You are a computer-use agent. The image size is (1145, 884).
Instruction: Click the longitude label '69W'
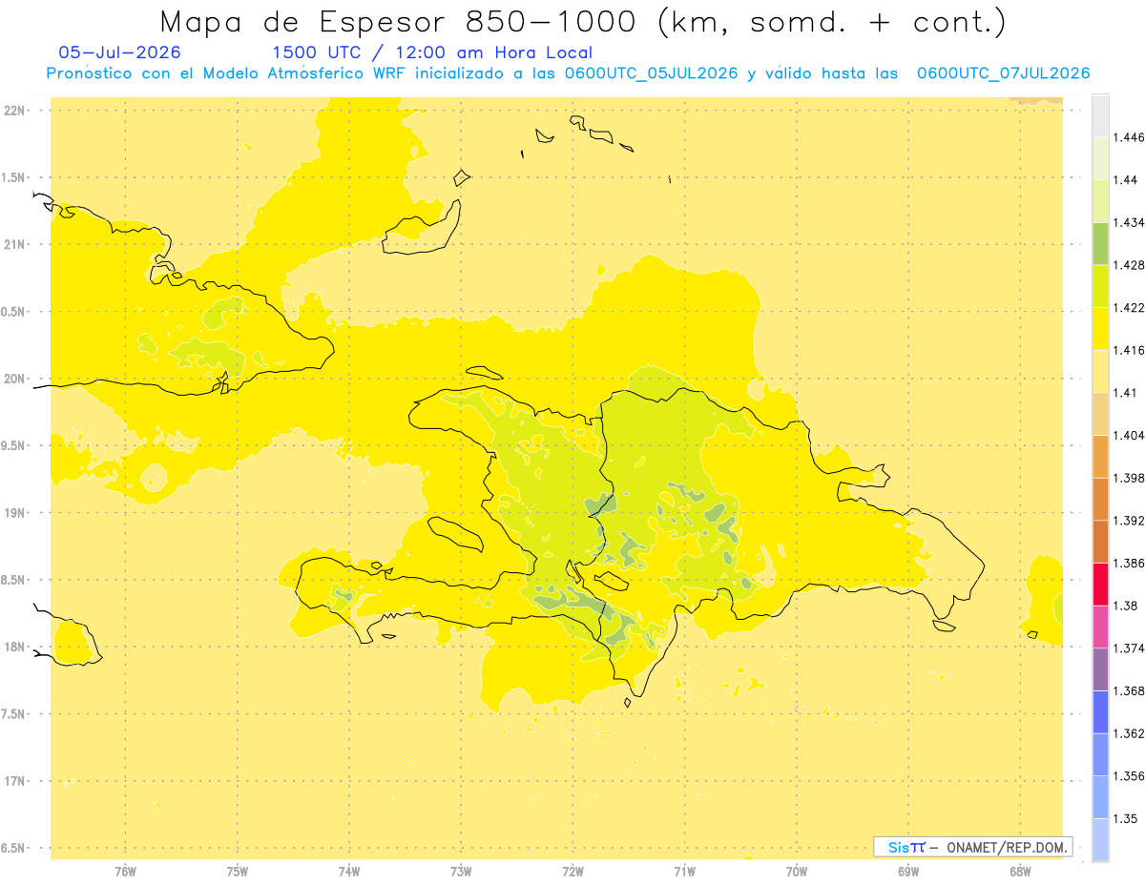908,871
